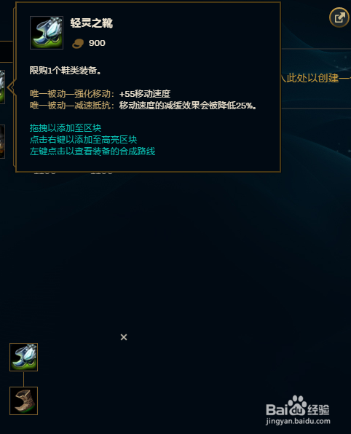Click the 唯一被动—减速抵抗 passive line
The height and width of the screenshot is (434, 351).
143,106
